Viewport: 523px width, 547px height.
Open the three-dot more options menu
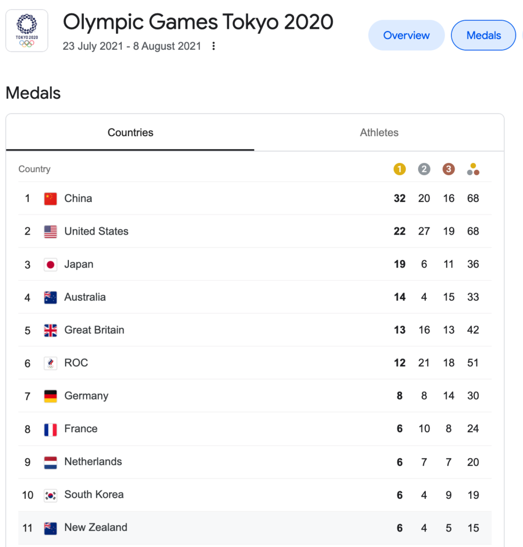tap(213, 46)
